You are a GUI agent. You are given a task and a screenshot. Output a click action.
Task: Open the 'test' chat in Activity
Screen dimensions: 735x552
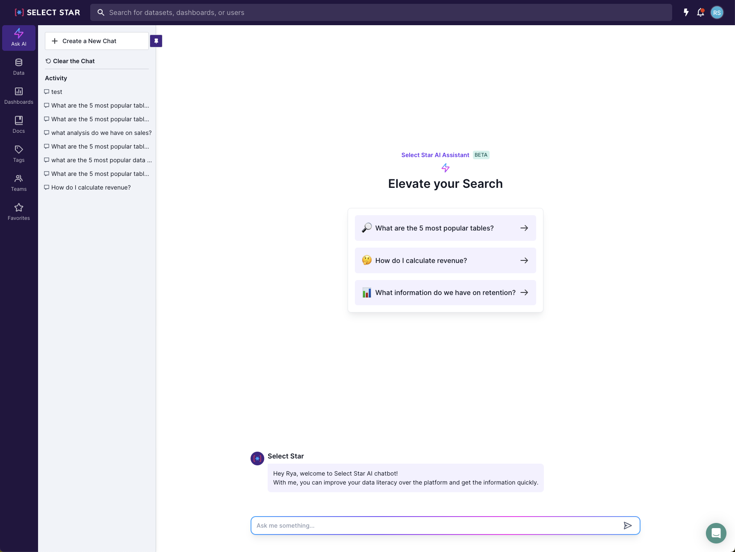click(x=56, y=92)
